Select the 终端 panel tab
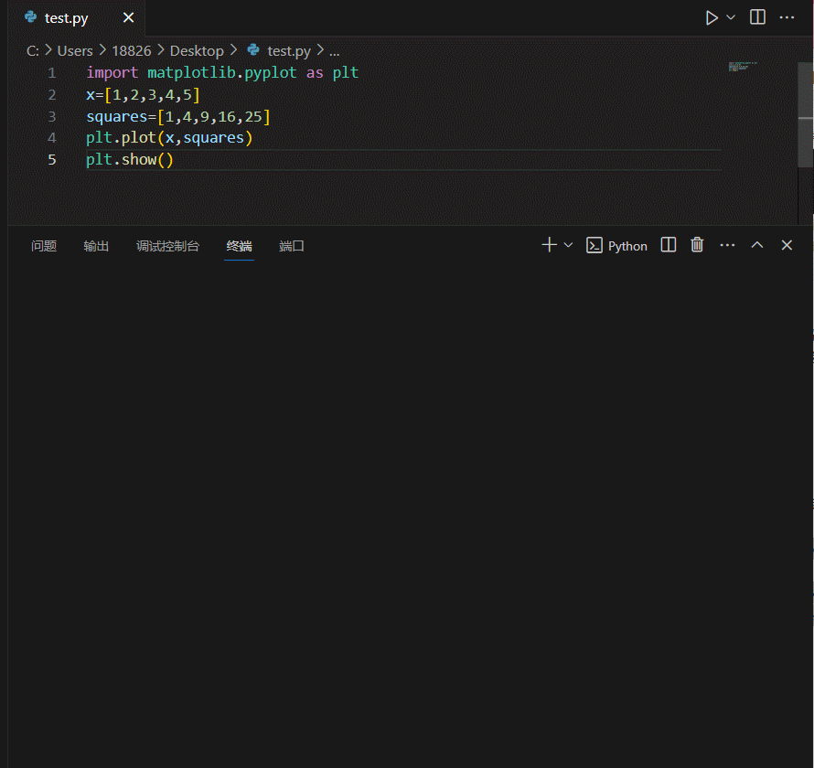Viewport: 814px width, 768px height. pyautogui.click(x=239, y=246)
